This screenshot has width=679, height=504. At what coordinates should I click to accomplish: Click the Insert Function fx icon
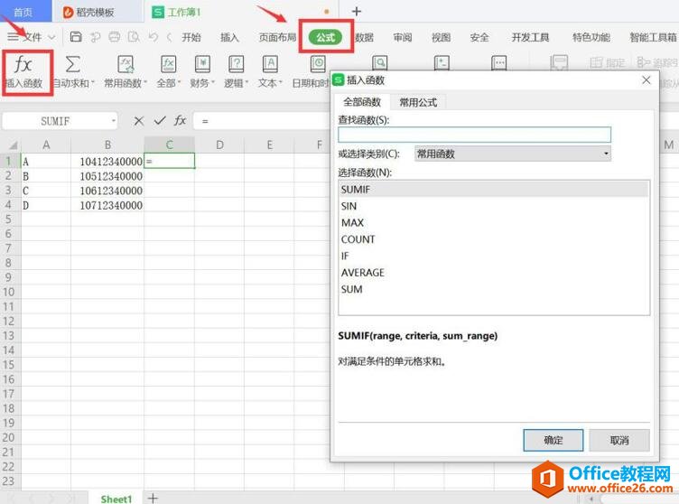pyautogui.click(x=23, y=65)
